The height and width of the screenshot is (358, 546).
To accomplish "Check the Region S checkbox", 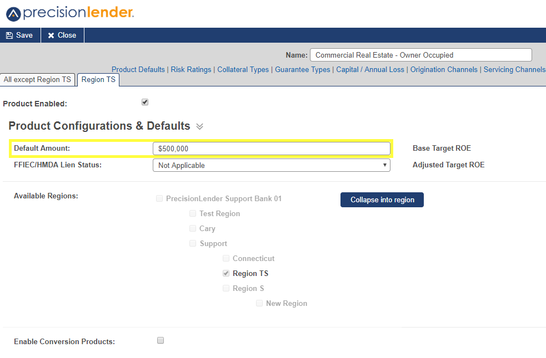I will (226, 288).
